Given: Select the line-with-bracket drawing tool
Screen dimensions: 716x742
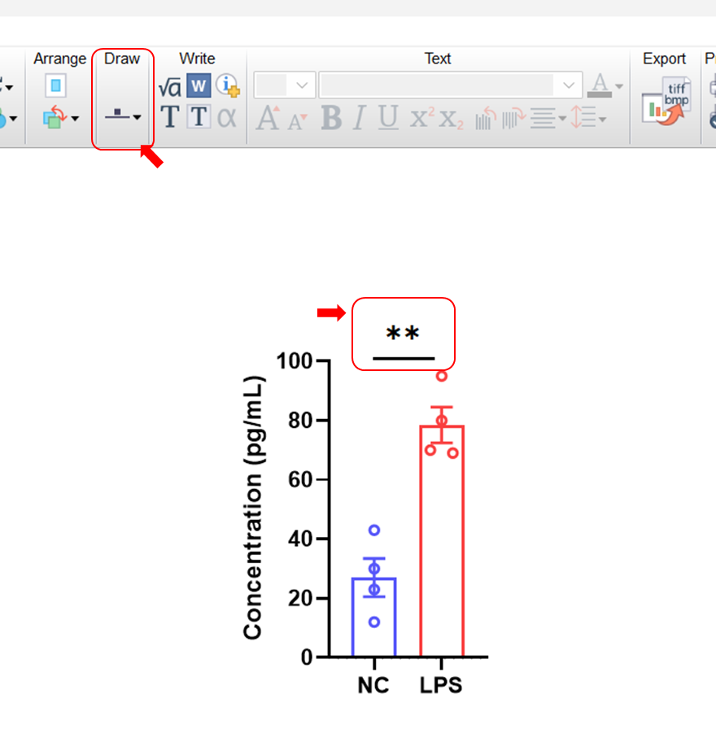Looking at the screenshot, I should click(117, 114).
